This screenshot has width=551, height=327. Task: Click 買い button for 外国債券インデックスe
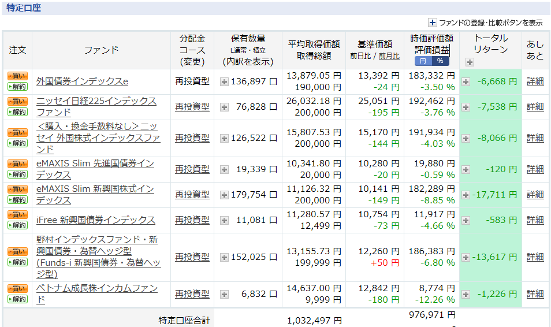pyautogui.click(x=17, y=76)
